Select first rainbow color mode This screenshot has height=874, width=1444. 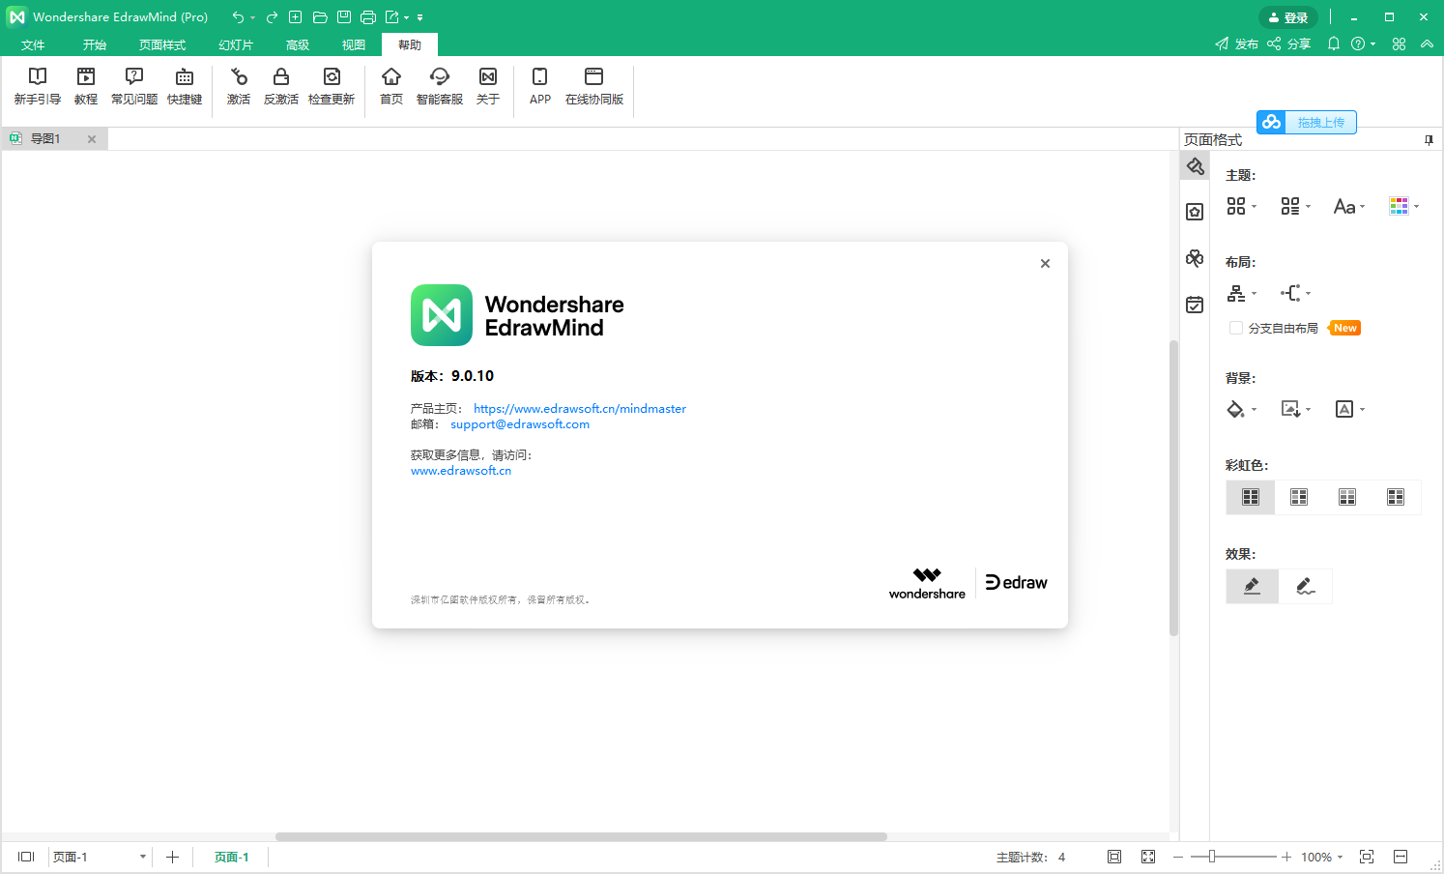point(1251,497)
